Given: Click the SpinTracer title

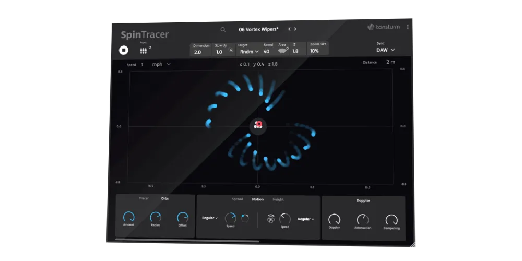Looking at the screenshot, I should [145, 34].
